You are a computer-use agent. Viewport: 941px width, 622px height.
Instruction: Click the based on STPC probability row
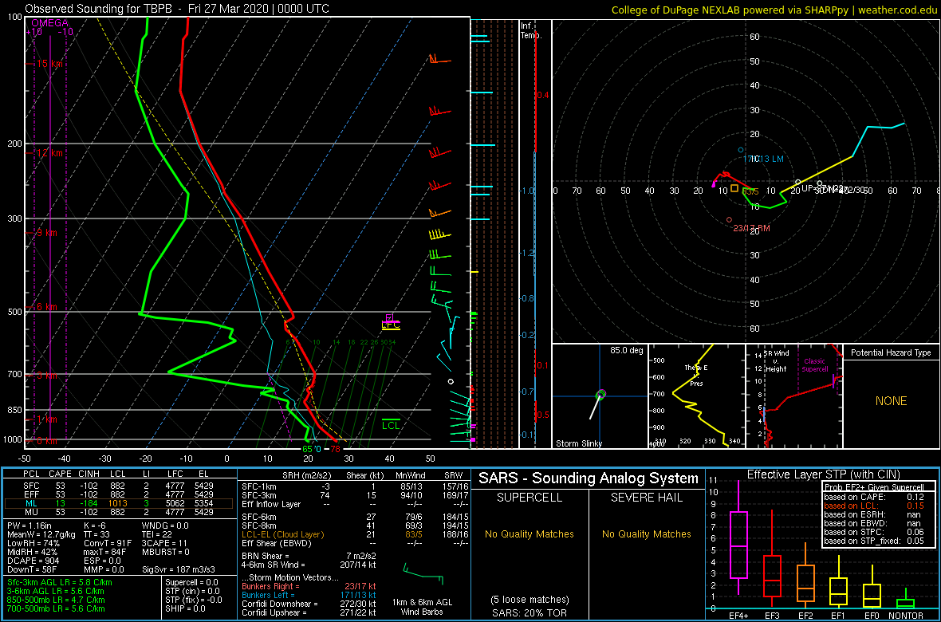pyautogui.click(x=874, y=533)
